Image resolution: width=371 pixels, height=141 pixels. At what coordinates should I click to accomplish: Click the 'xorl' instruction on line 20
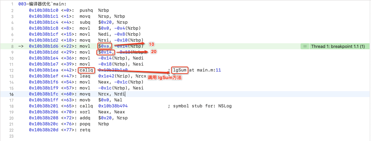[85, 112]
